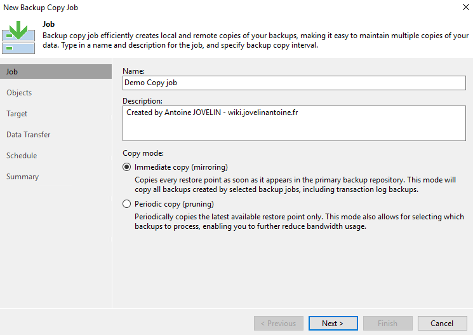Click inside the Description text box
This screenshot has width=473, height=335.
point(294,123)
